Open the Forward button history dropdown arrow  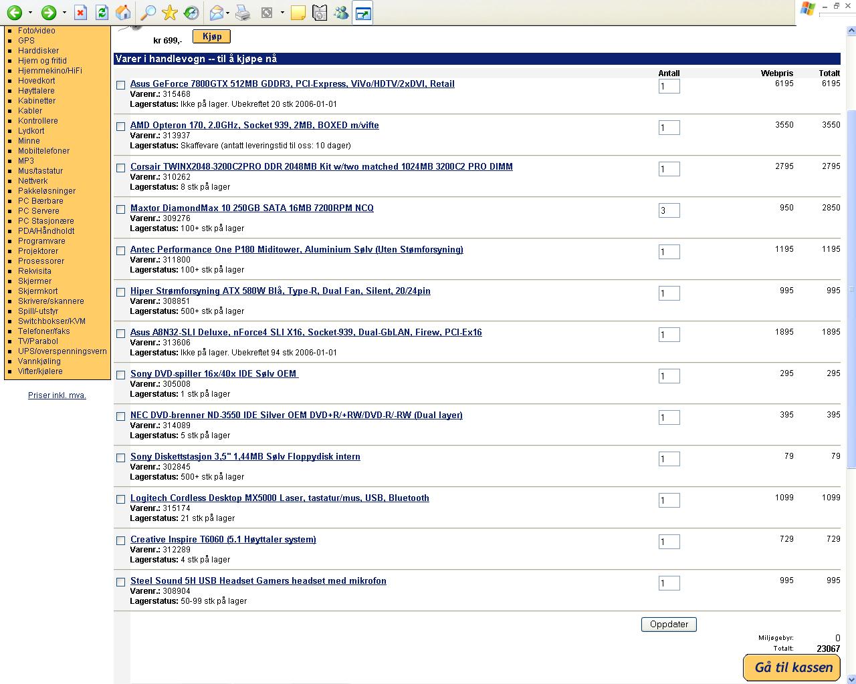click(64, 13)
